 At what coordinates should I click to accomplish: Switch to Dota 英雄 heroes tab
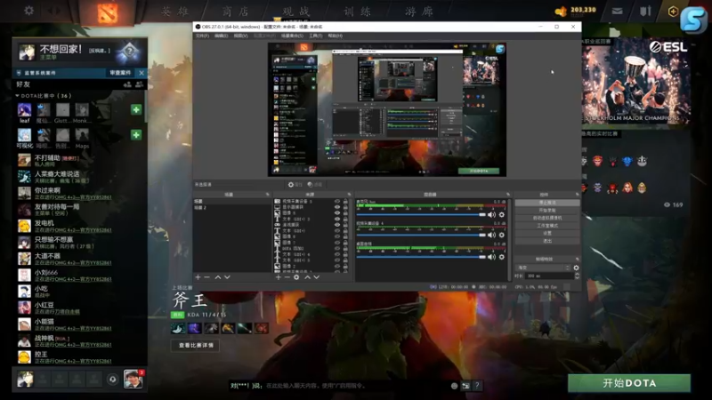tap(174, 12)
